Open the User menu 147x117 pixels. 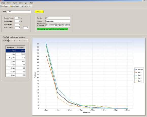click(26, 3)
